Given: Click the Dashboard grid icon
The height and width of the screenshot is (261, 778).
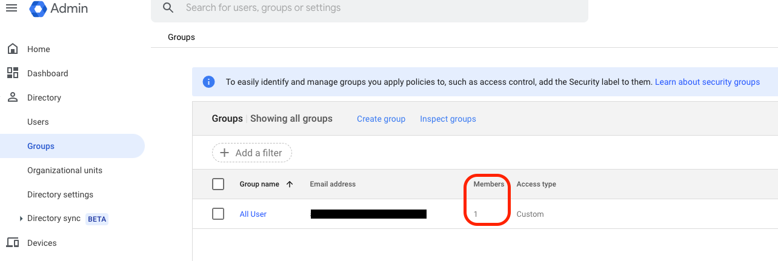Looking at the screenshot, I should (12, 73).
